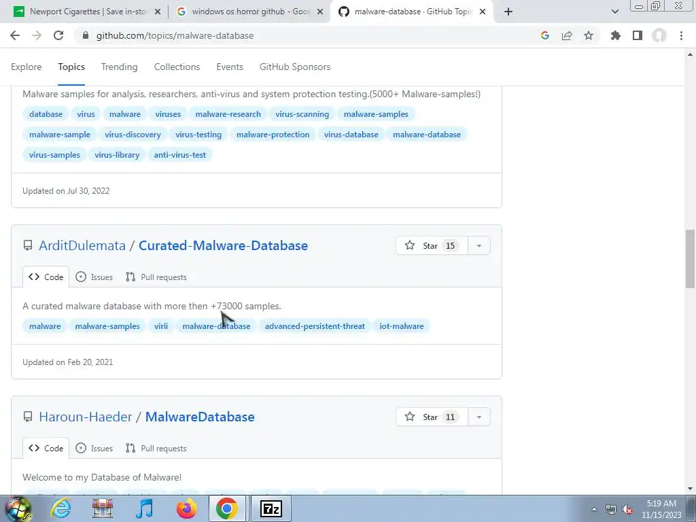Click the vertical scrollbar thumb
This screenshot has width=696, height=522.
(x=690, y=259)
